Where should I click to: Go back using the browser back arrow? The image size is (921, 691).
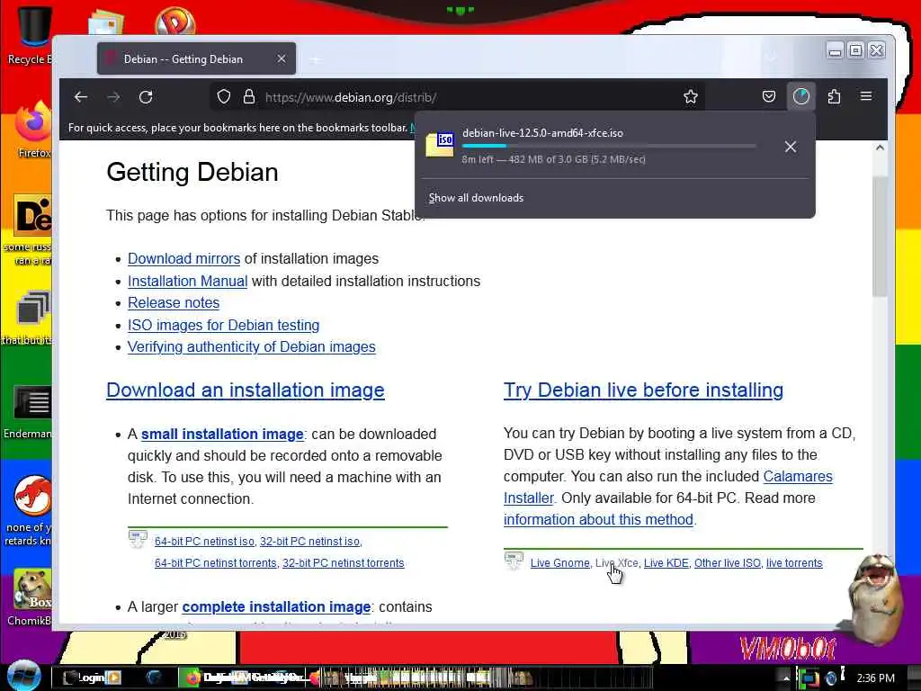point(81,97)
